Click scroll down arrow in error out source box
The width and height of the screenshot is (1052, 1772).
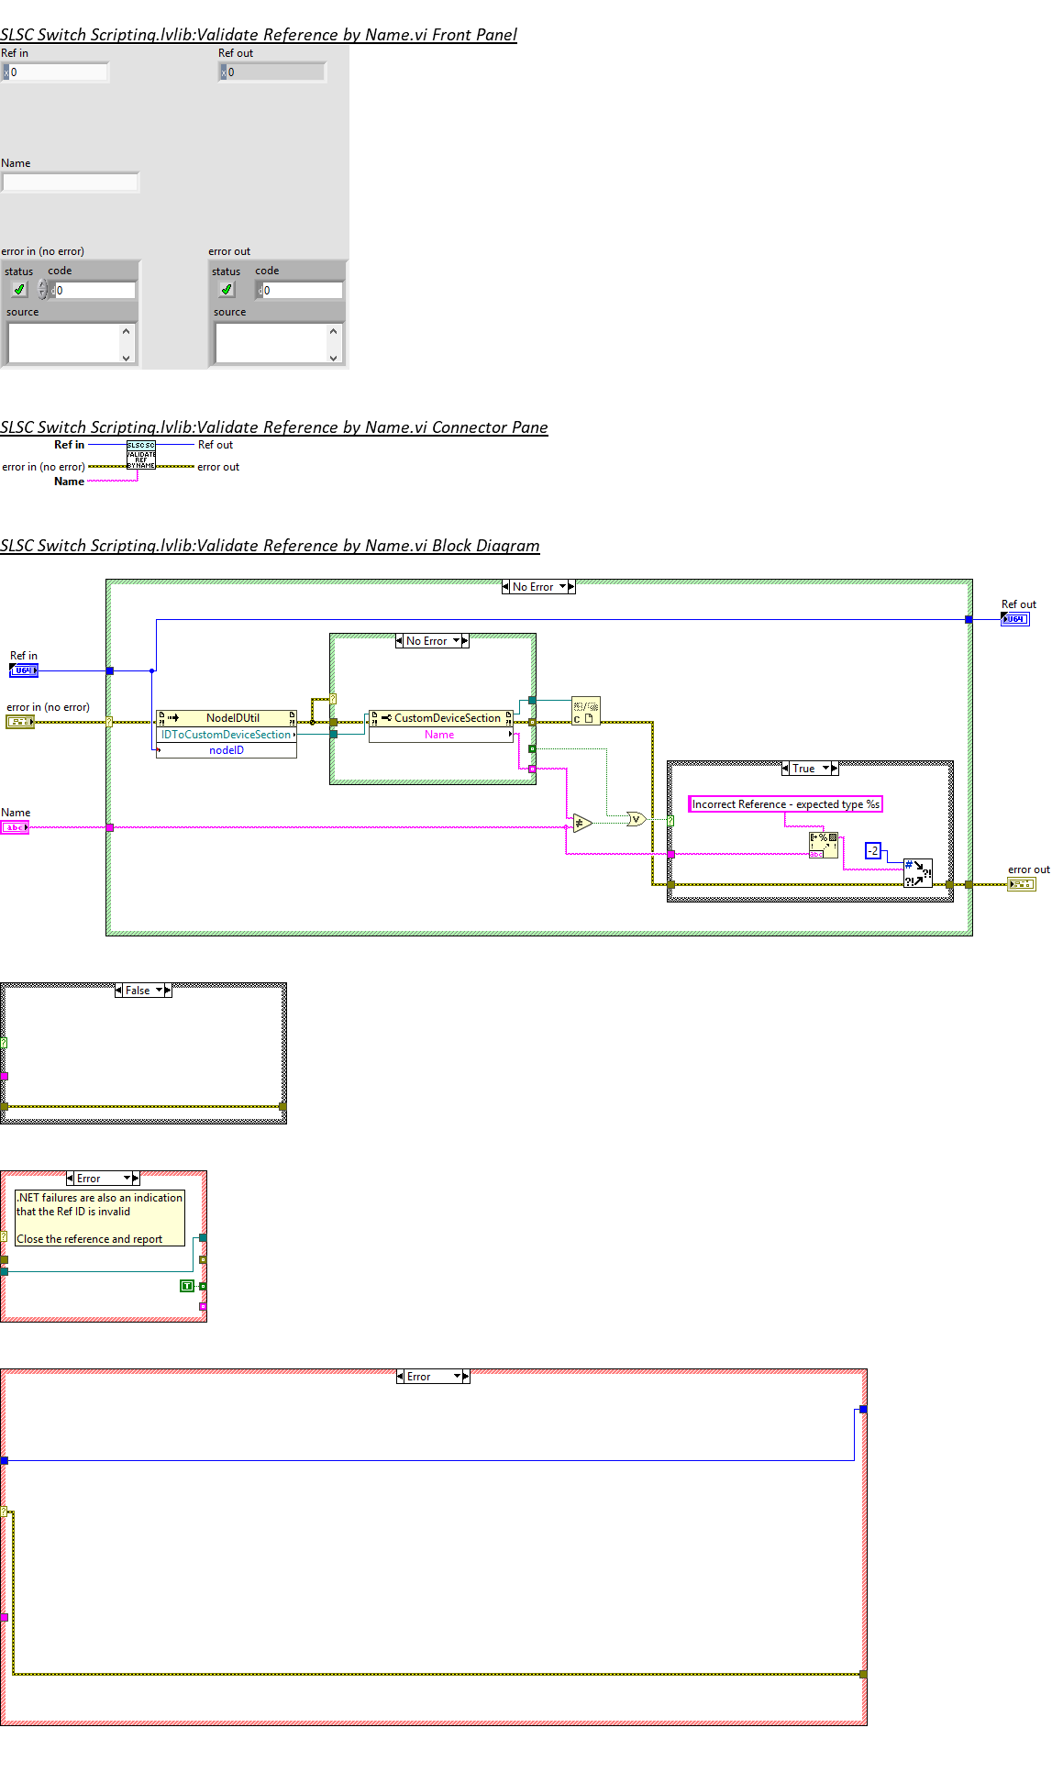pyautogui.click(x=334, y=358)
